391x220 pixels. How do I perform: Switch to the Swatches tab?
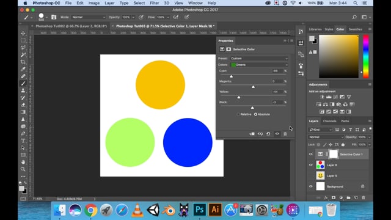pyautogui.click(x=356, y=29)
